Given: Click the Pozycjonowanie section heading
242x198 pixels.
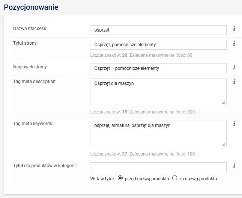Looking at the screenshot, I should click(x=31, y=7).
